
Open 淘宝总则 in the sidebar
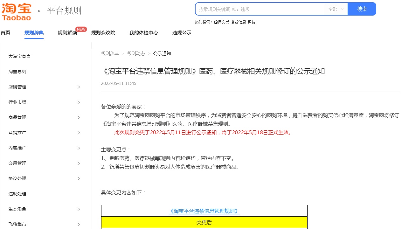[x=17, y=72]
